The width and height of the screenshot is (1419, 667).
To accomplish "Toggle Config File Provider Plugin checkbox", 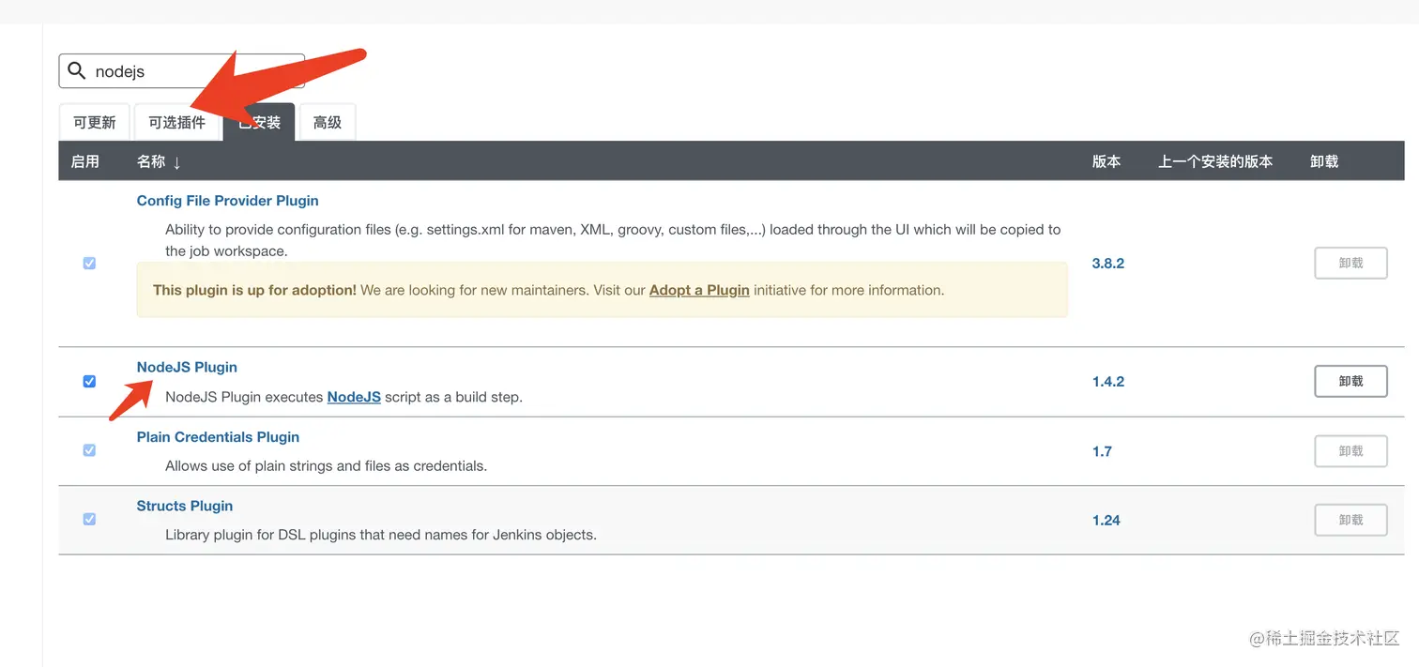I will pyautogui.click(x=89, y=264).
